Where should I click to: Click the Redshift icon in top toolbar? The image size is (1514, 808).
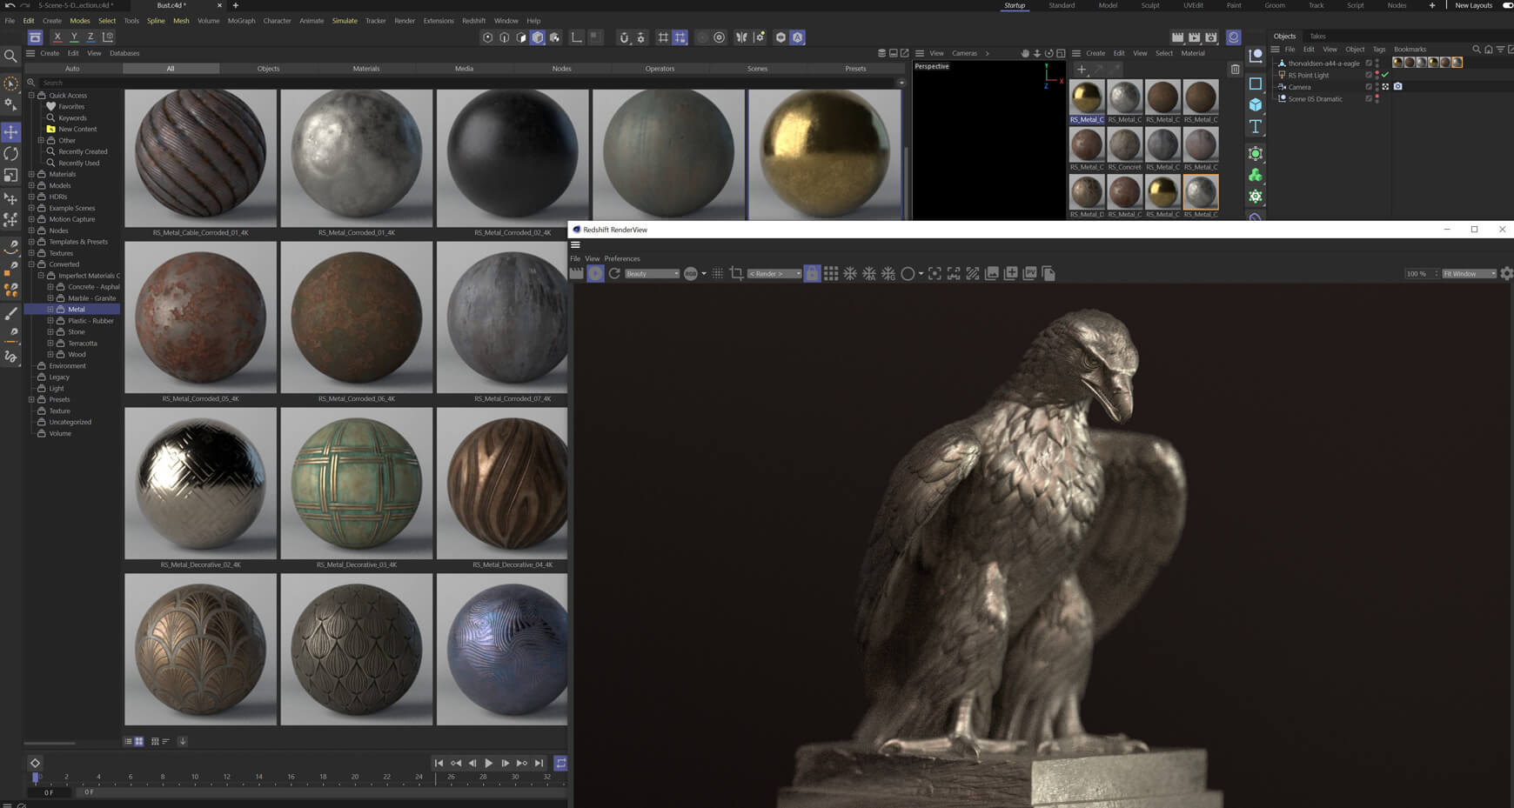click(1233, 37)
